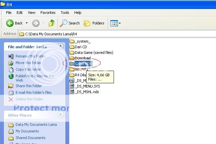Screen dimensions: 216x144
Task: Open My Documents in Other Places
Action: click(27, 131)
